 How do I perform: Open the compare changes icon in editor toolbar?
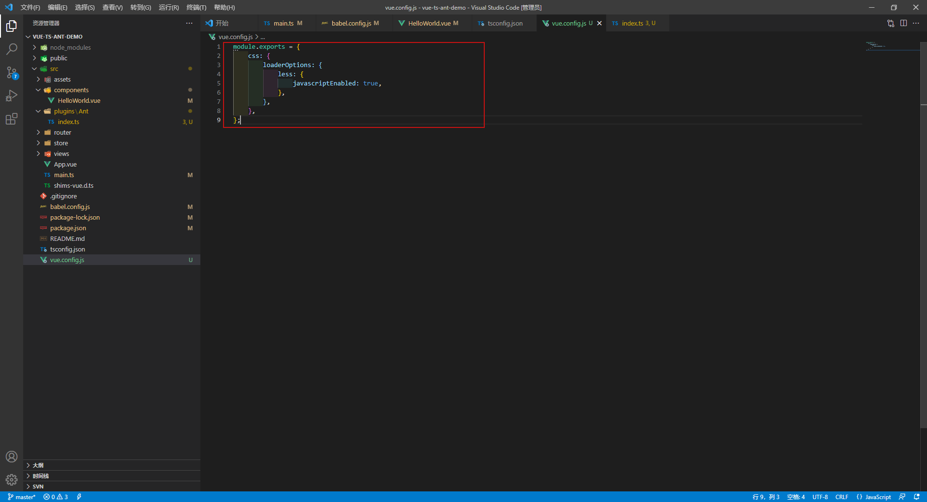[x=891, y=23]
